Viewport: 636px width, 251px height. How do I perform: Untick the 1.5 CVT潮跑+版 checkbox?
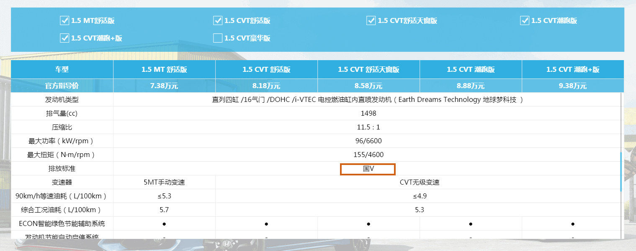click(x=64, y=38)
